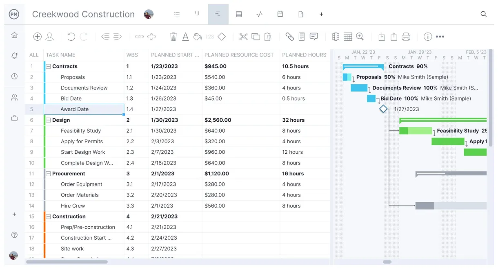Click the link tasks chain icon
The height and width of the screenshot is (269, 498).
point(140,37)
